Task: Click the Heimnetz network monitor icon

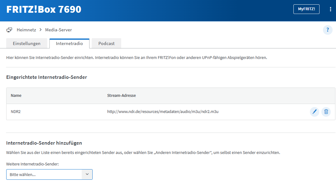Action: click(x=9, y=30)
